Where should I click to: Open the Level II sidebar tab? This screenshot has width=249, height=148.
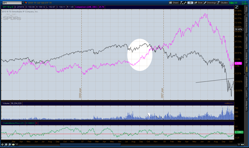pos(246,94)
